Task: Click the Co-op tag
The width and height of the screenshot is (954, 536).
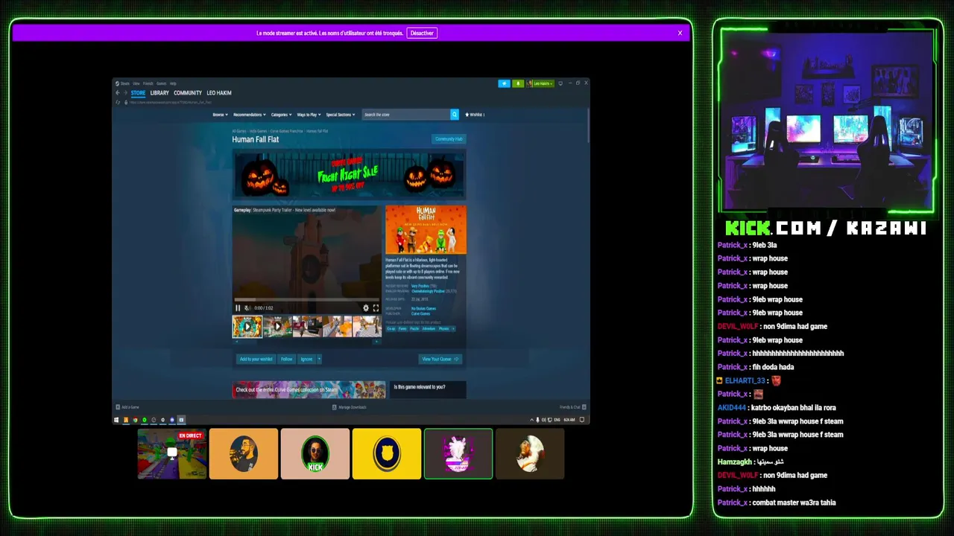Action: (x=391, y=328)
